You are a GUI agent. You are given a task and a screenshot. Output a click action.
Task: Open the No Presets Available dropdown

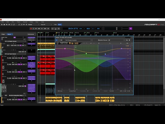79,40
